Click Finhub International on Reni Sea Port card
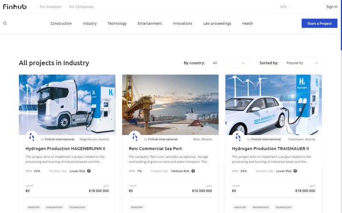The image size is (342, 213). tap(163, 139)
